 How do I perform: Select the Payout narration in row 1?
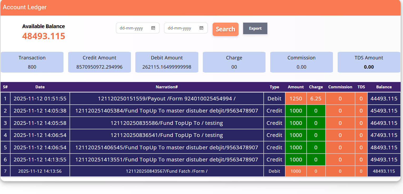click(167, 99)
